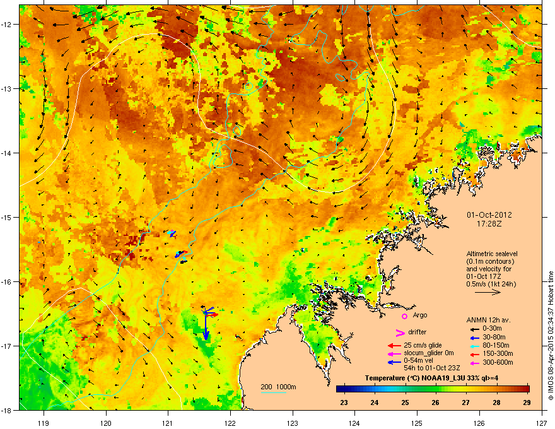Viewport: 555px width, 429px height.
Task: Click the 'Altimetric sealevel' label
Action: pyautogui.click(x=492, y=254)
